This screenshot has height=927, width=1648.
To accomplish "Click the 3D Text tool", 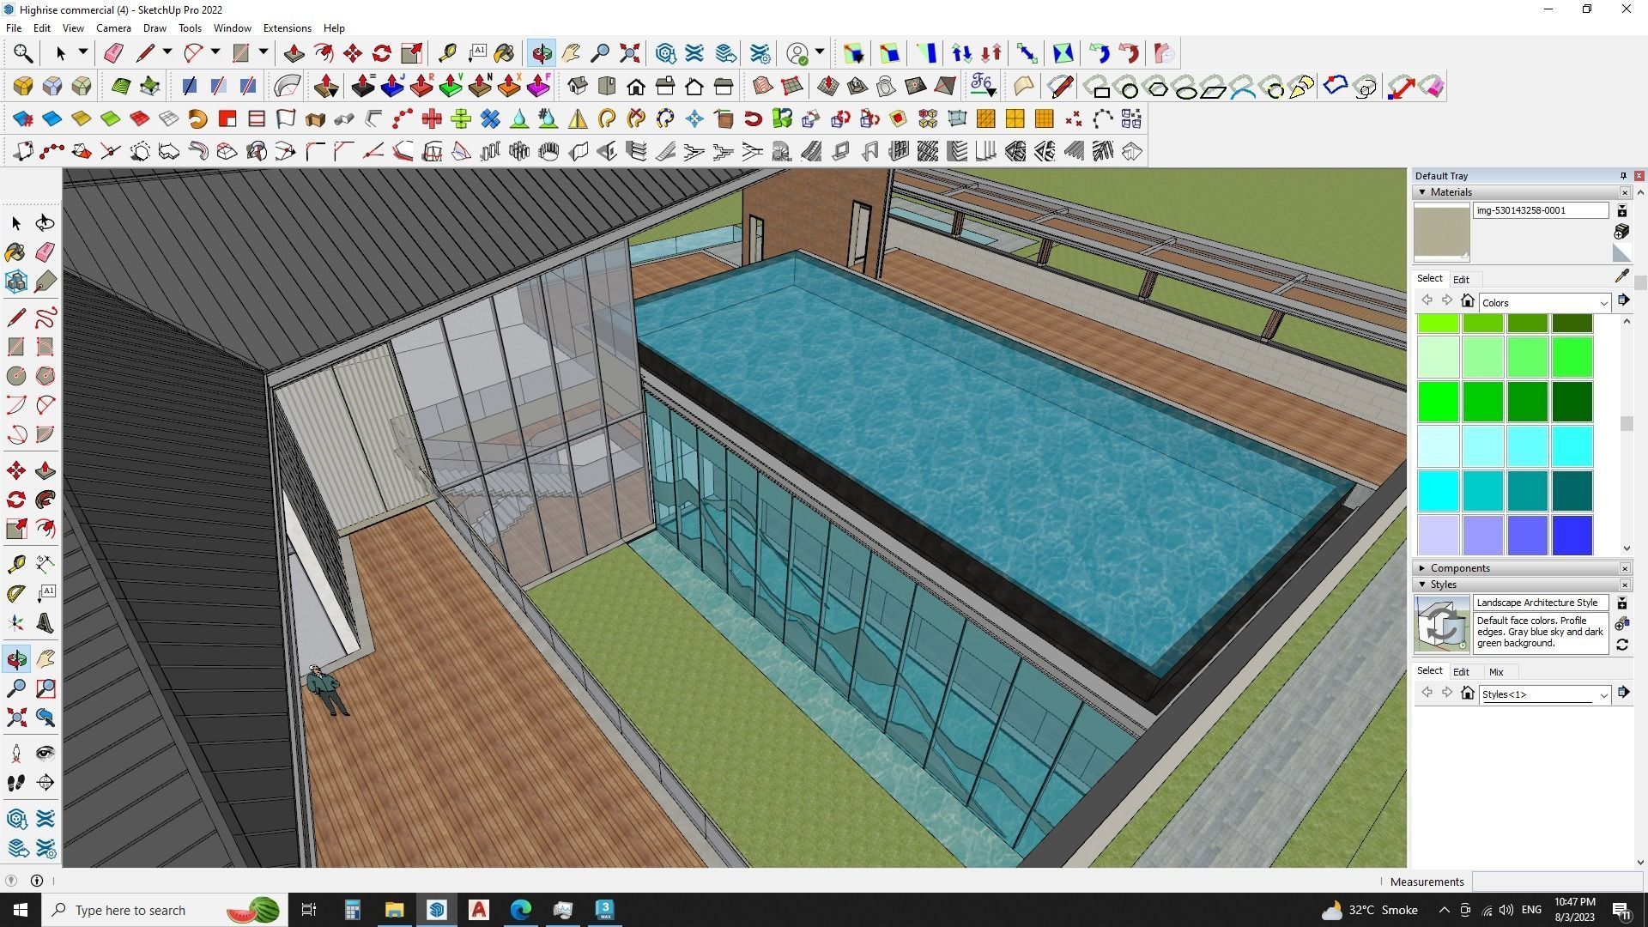I will coord(45,624).
